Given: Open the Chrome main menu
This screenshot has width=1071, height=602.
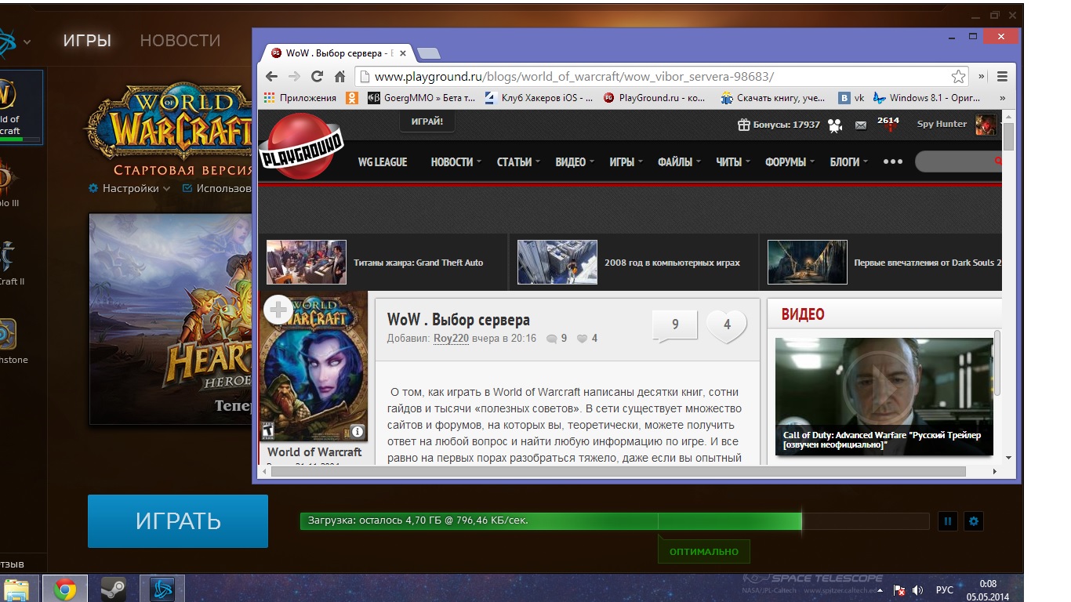Looking at the screenshot, I should 1002,76.
